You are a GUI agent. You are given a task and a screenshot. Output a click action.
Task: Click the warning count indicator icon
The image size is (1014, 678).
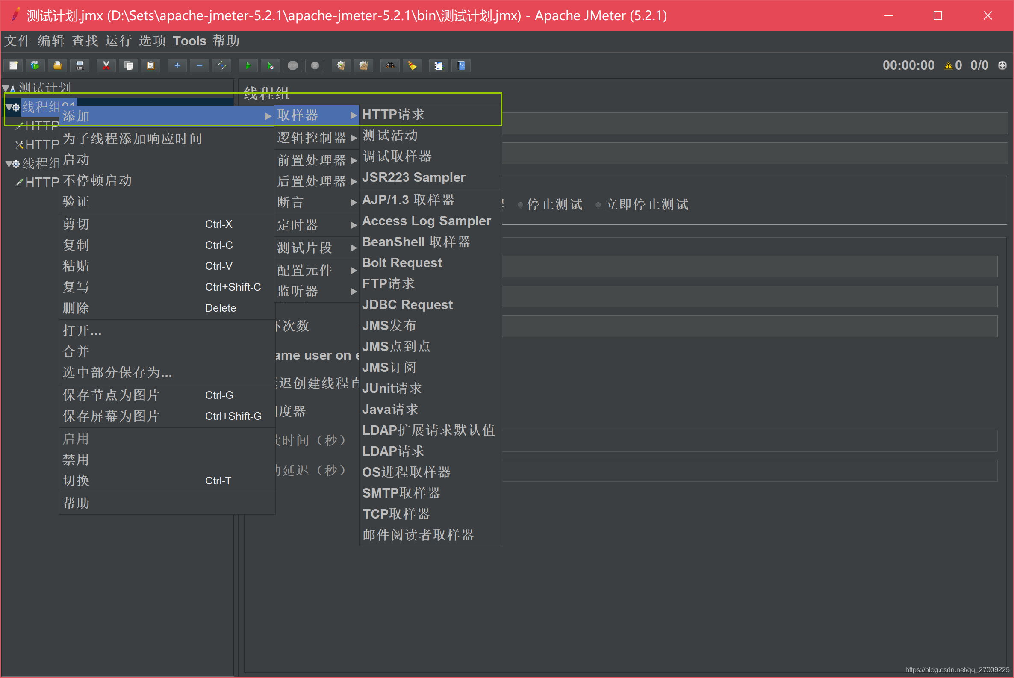coord(948,66)
